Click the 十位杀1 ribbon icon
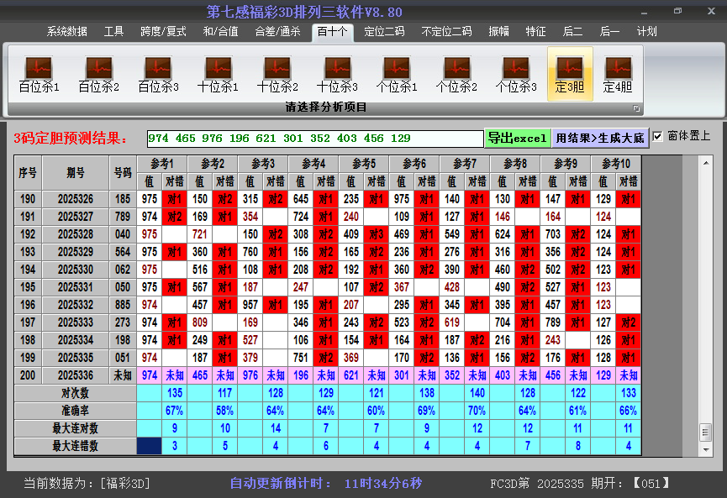Screen dimensions: 727x498 [x=218, y=73]
